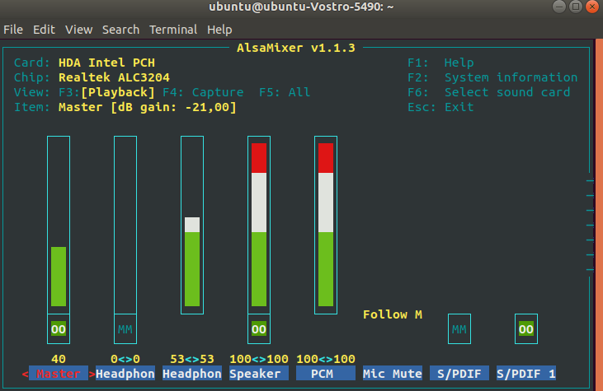Select the Master channel label
Viewport: 603px width, 391px height.
click(x=59, y=374)
